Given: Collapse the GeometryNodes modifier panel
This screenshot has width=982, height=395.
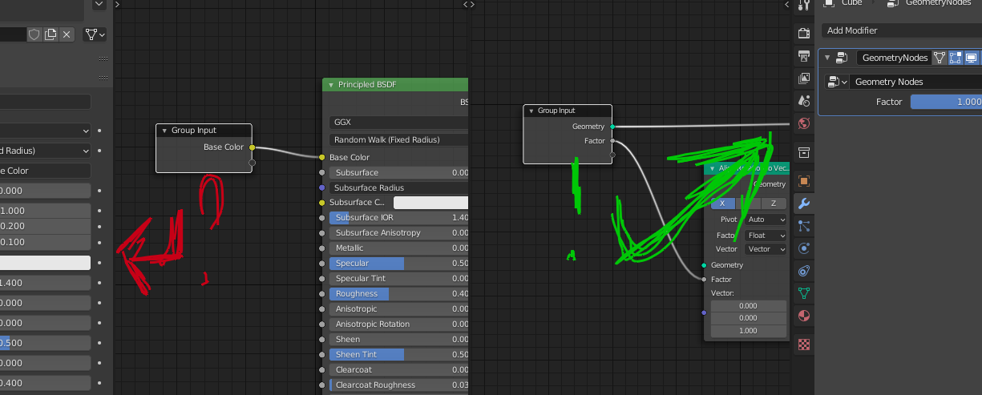Looking at the screenshot, I should [x=826, y=58].
